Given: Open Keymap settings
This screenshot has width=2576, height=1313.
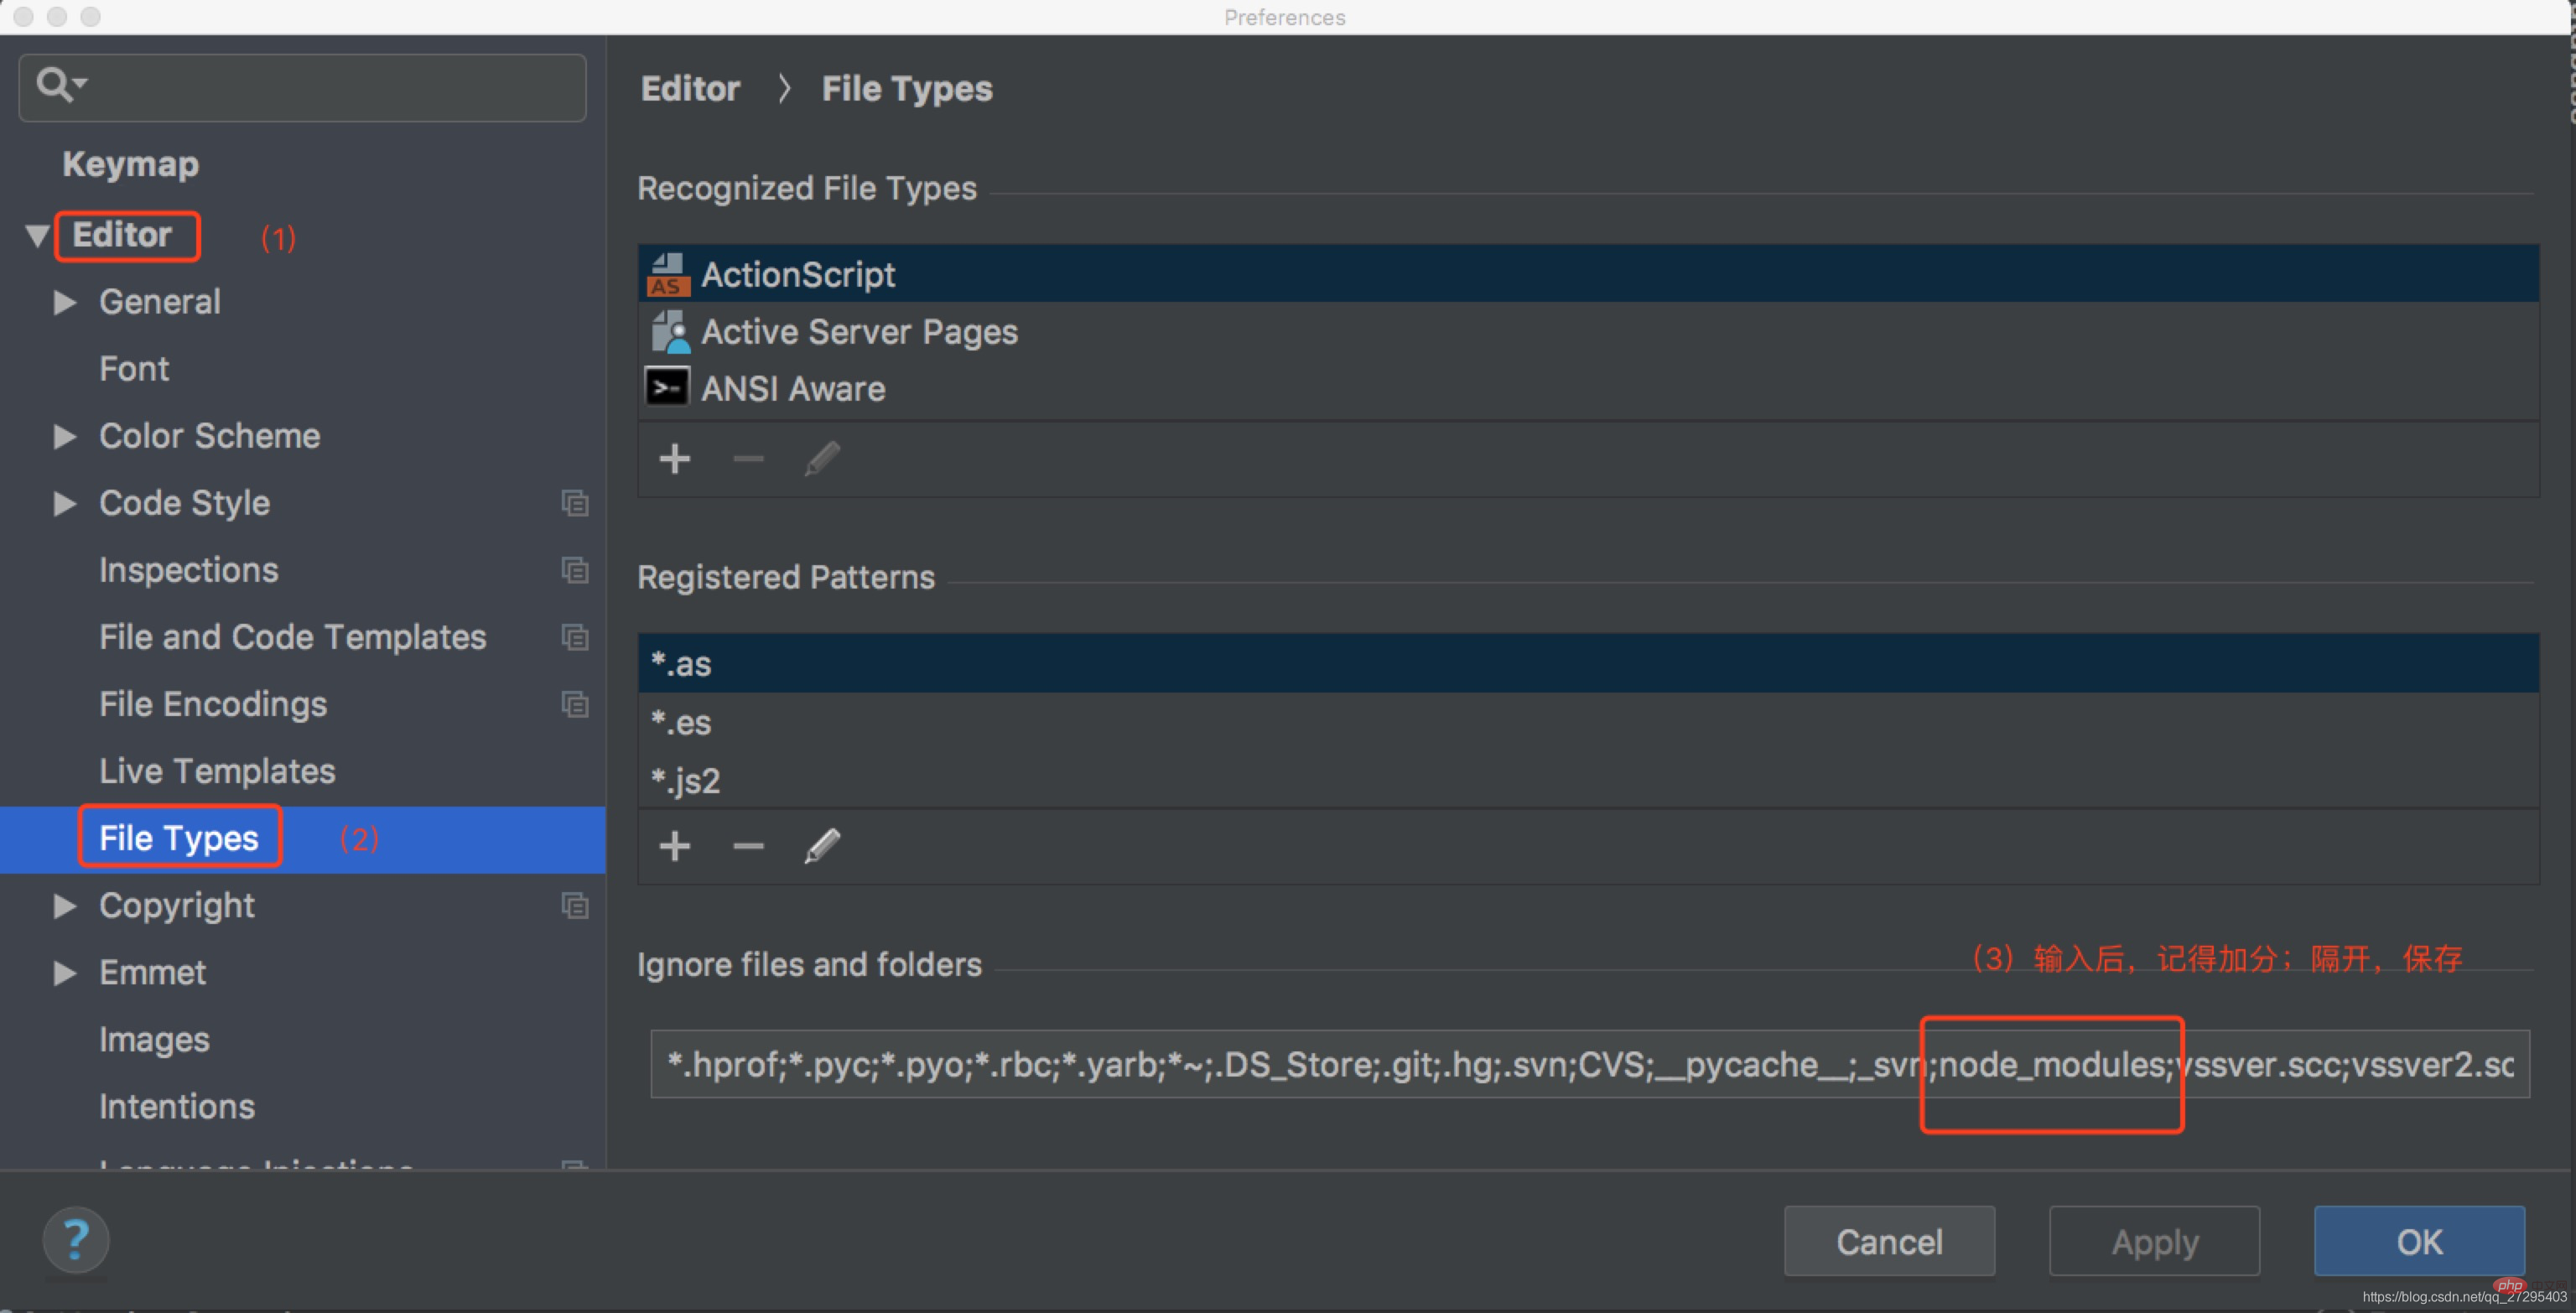Looking at the screenshot, I should 130,164.
